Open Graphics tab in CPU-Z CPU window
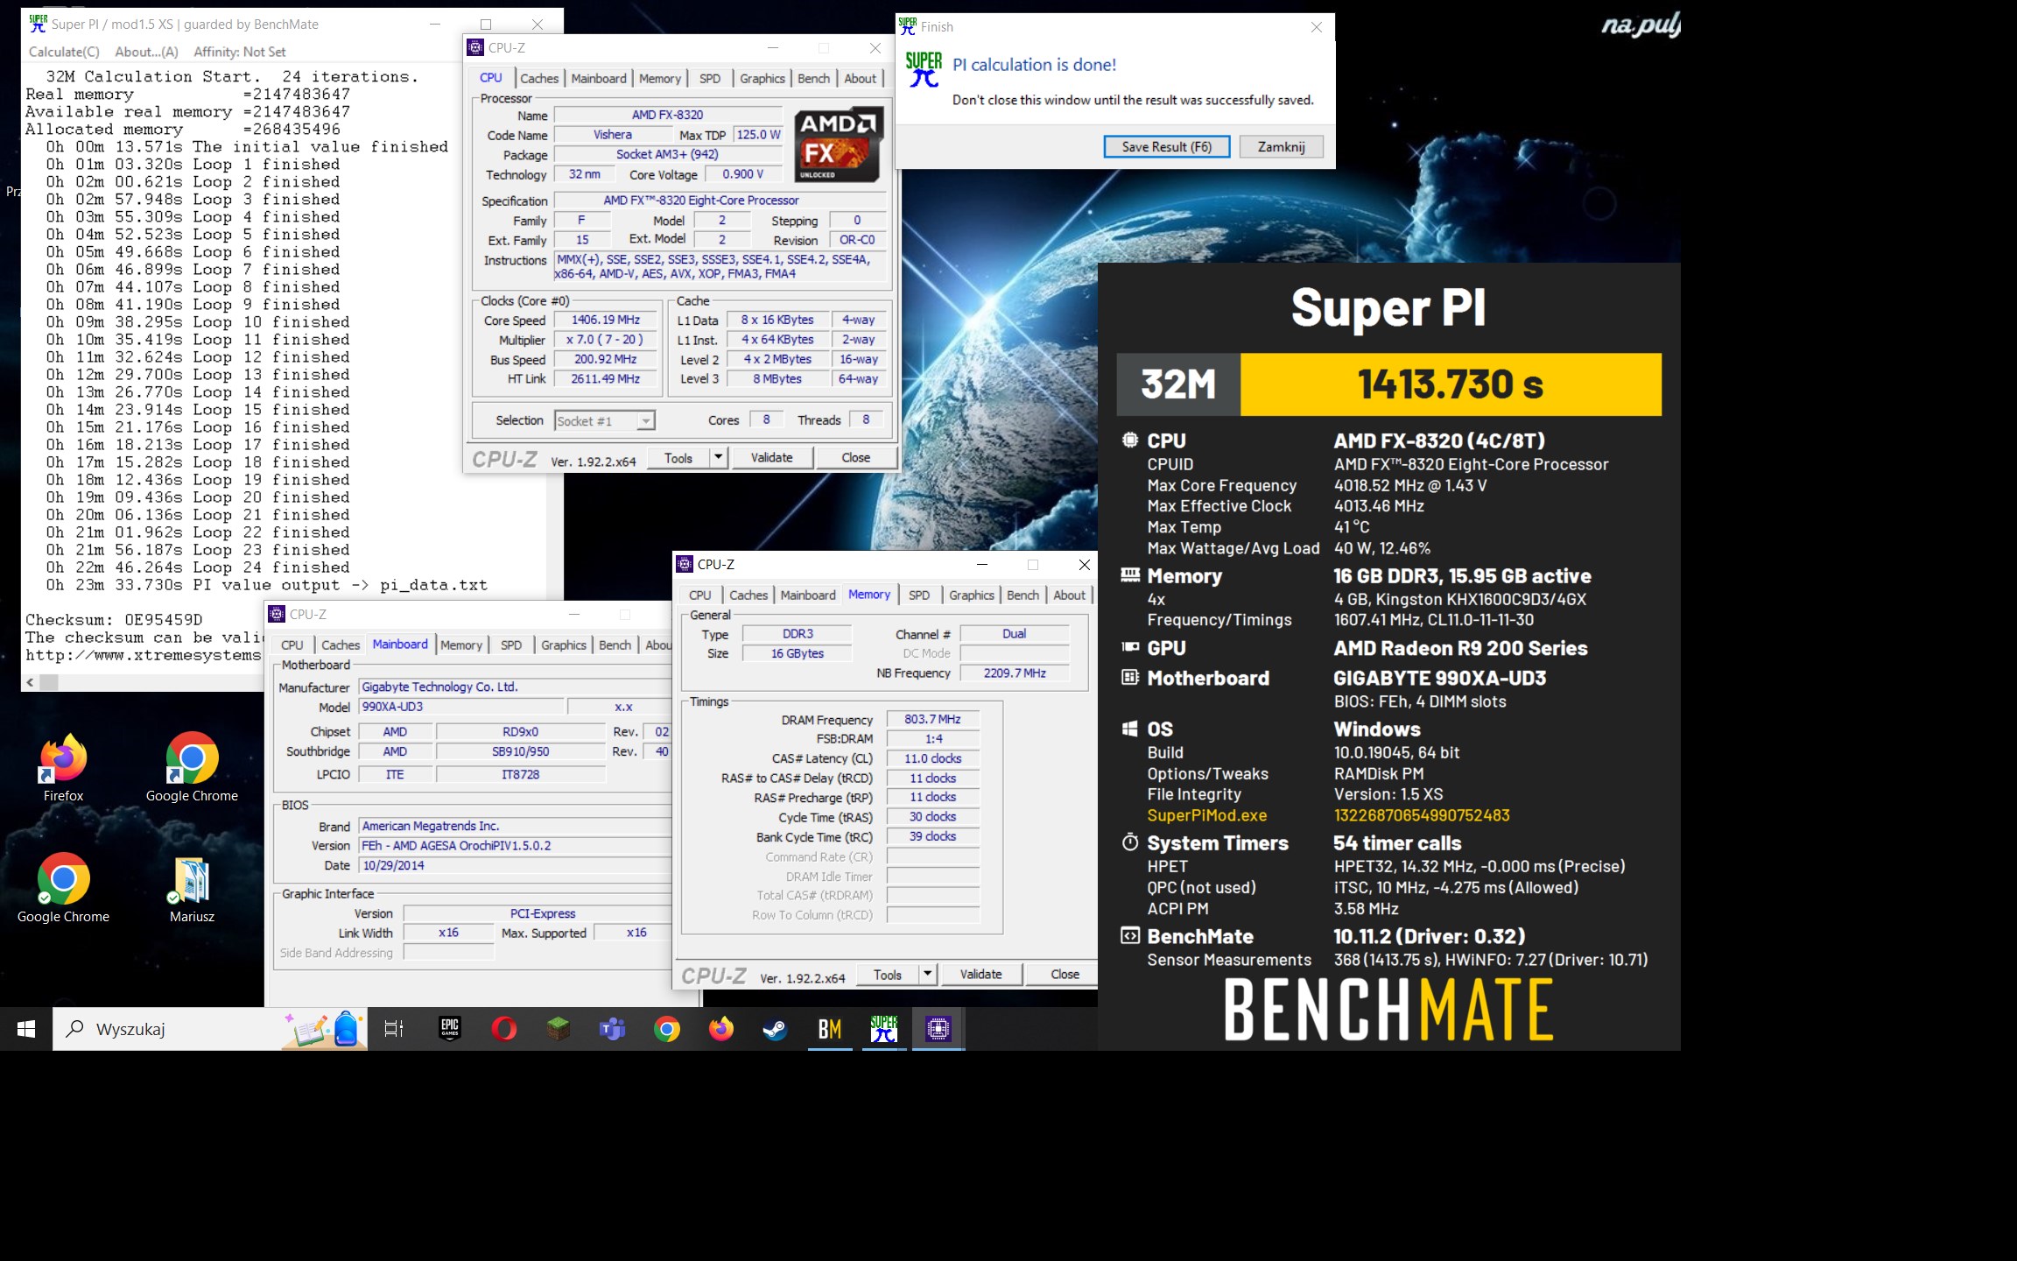This screenshot has width=2017, height=1261. tap(763, 79)
